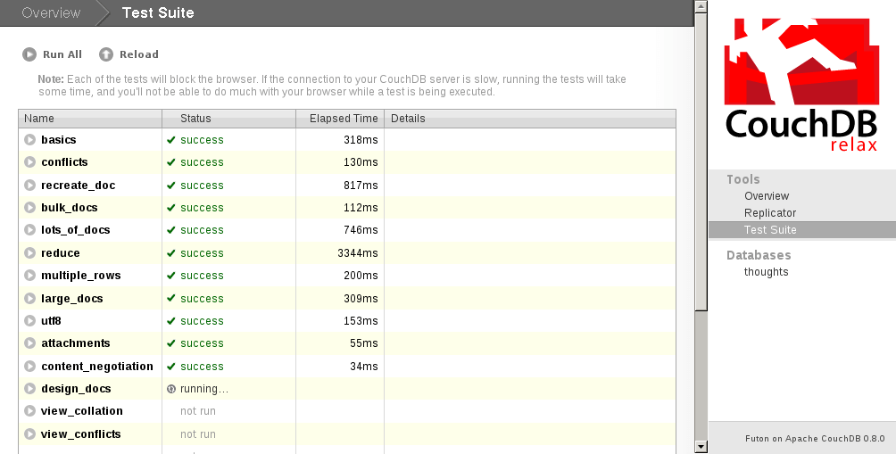Image resolution: width=896 pixels, height=454 pixels.
Task: Go to Overview breadcrumb in header
Action: [51, 12]
